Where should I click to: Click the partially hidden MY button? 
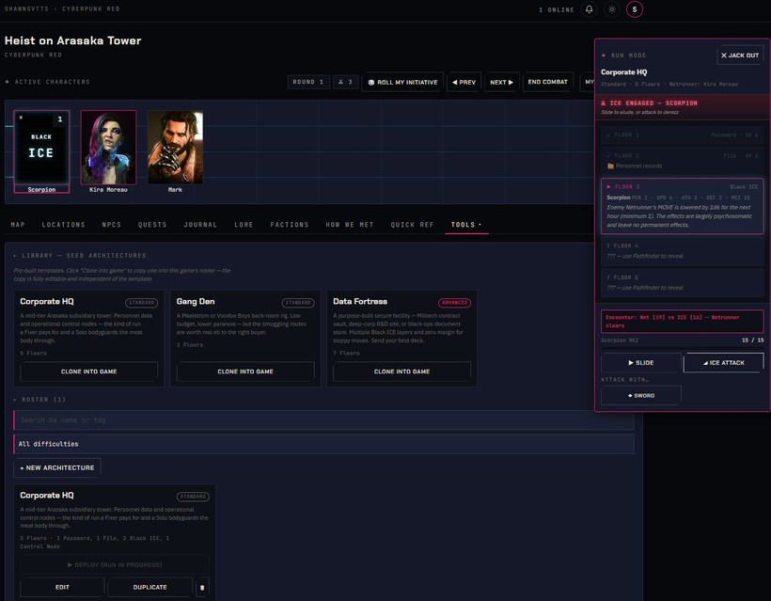pos(588,82)
